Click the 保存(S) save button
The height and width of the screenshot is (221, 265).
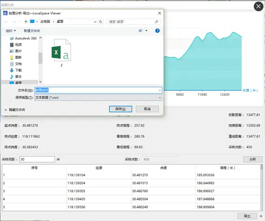tap(121, 109)
